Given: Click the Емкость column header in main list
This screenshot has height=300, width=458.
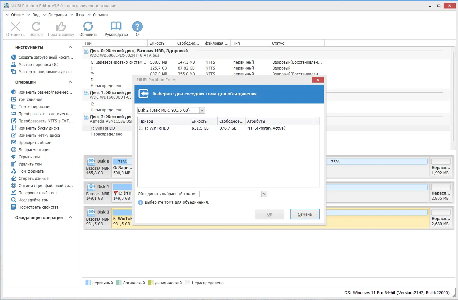Looking at the screenshot, I should click(161, 43).
